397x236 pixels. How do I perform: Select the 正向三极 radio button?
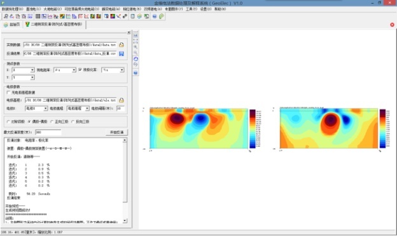tap(52, 122)
